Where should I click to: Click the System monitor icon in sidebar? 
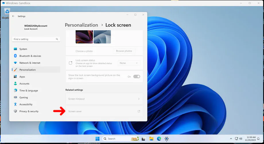pos(15,49)
